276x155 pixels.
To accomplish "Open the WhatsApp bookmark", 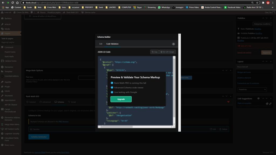I will 164,7.
